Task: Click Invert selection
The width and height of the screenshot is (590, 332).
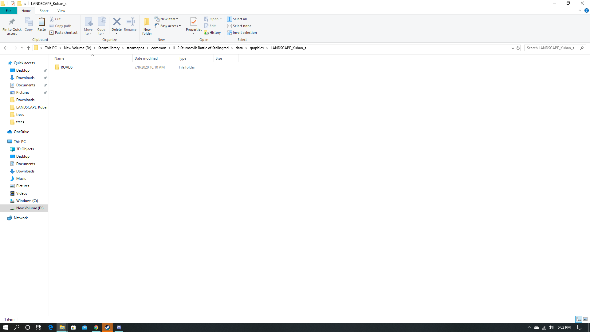Action: (x=242, y=33)
